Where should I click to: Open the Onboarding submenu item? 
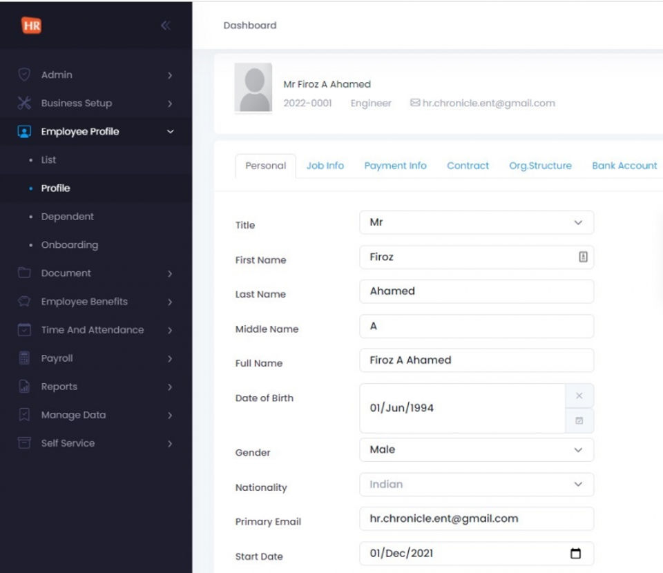pyautogui.click(x=69, y=244)
